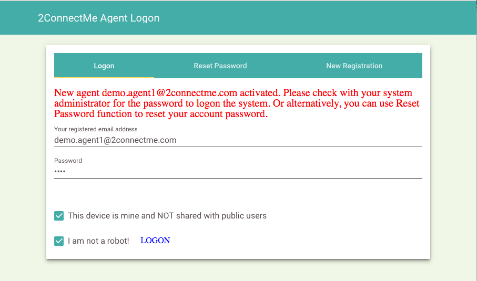Uncheck the 'This device is mine' checkbox
The width and height of the screenshot is (477, 281).
pyautogui.click(x=59, y=216)
